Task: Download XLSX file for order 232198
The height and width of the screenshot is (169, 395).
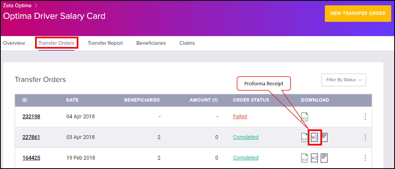Action: (x=305, y=116)
